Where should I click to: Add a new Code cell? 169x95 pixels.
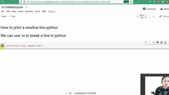(3, 16)
